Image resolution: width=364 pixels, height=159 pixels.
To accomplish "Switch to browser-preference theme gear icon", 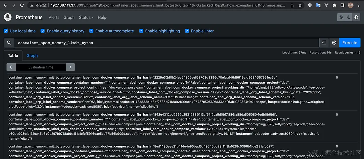I will pyautogui.click(x=341, y=17).
